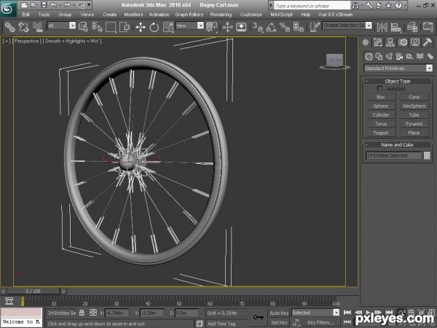Click the Redo arrow icon

click(x=67, y=5)
